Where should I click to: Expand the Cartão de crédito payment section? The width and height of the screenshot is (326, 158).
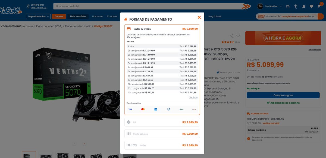pos(162,29)
